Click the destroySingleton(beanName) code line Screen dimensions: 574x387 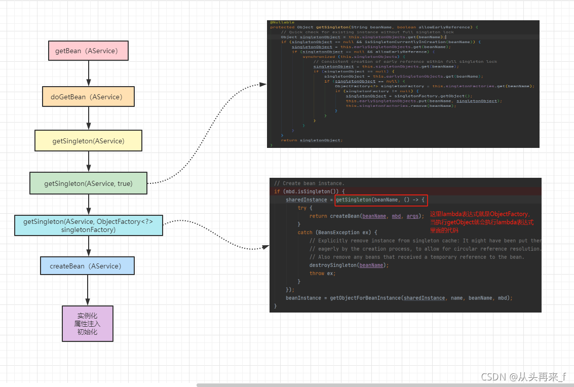coord(349,265)
